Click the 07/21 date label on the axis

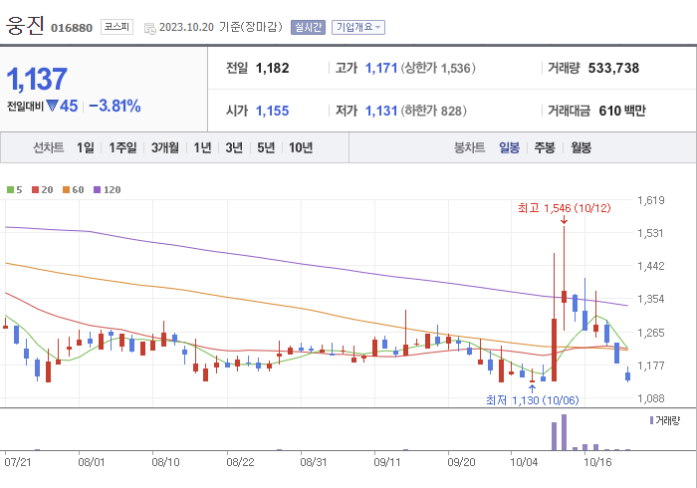(18, 462)
